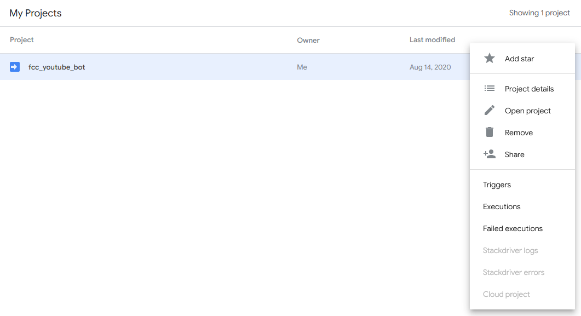581x316 pixels.
Task: Click the pencil icon for Open project
Action: 490,110
